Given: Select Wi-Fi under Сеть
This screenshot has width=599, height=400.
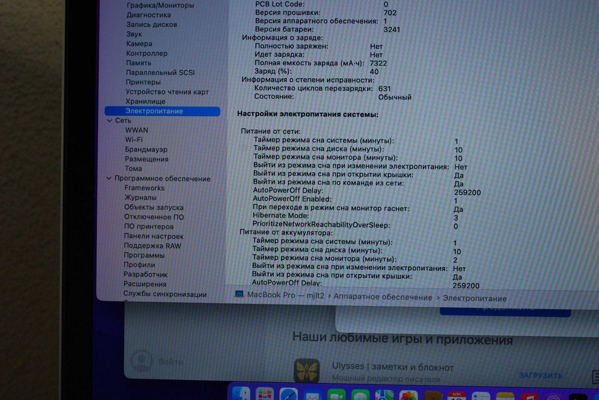Looking at the screenshot, I should 134,139.
